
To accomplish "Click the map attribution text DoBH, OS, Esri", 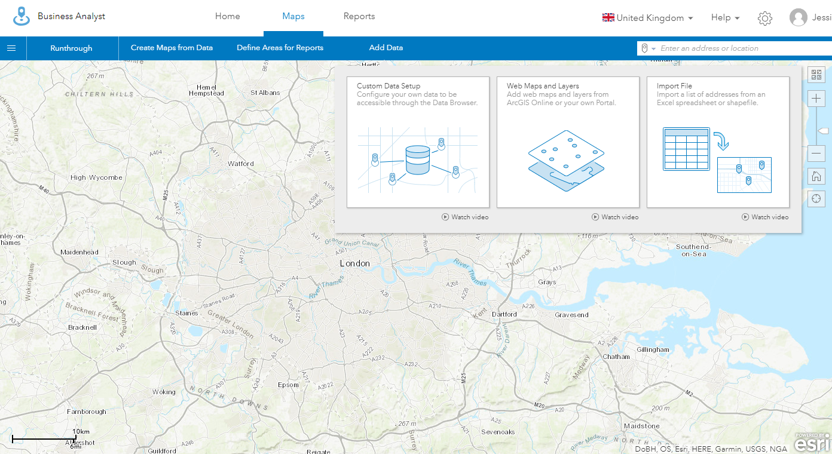I will pyautogui.click(x=711, y=449).
